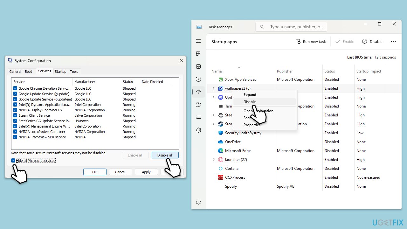Open Performance page in Task Manager sidebar
This screenshot has height=229, width=407.
(x=198, y=66)
